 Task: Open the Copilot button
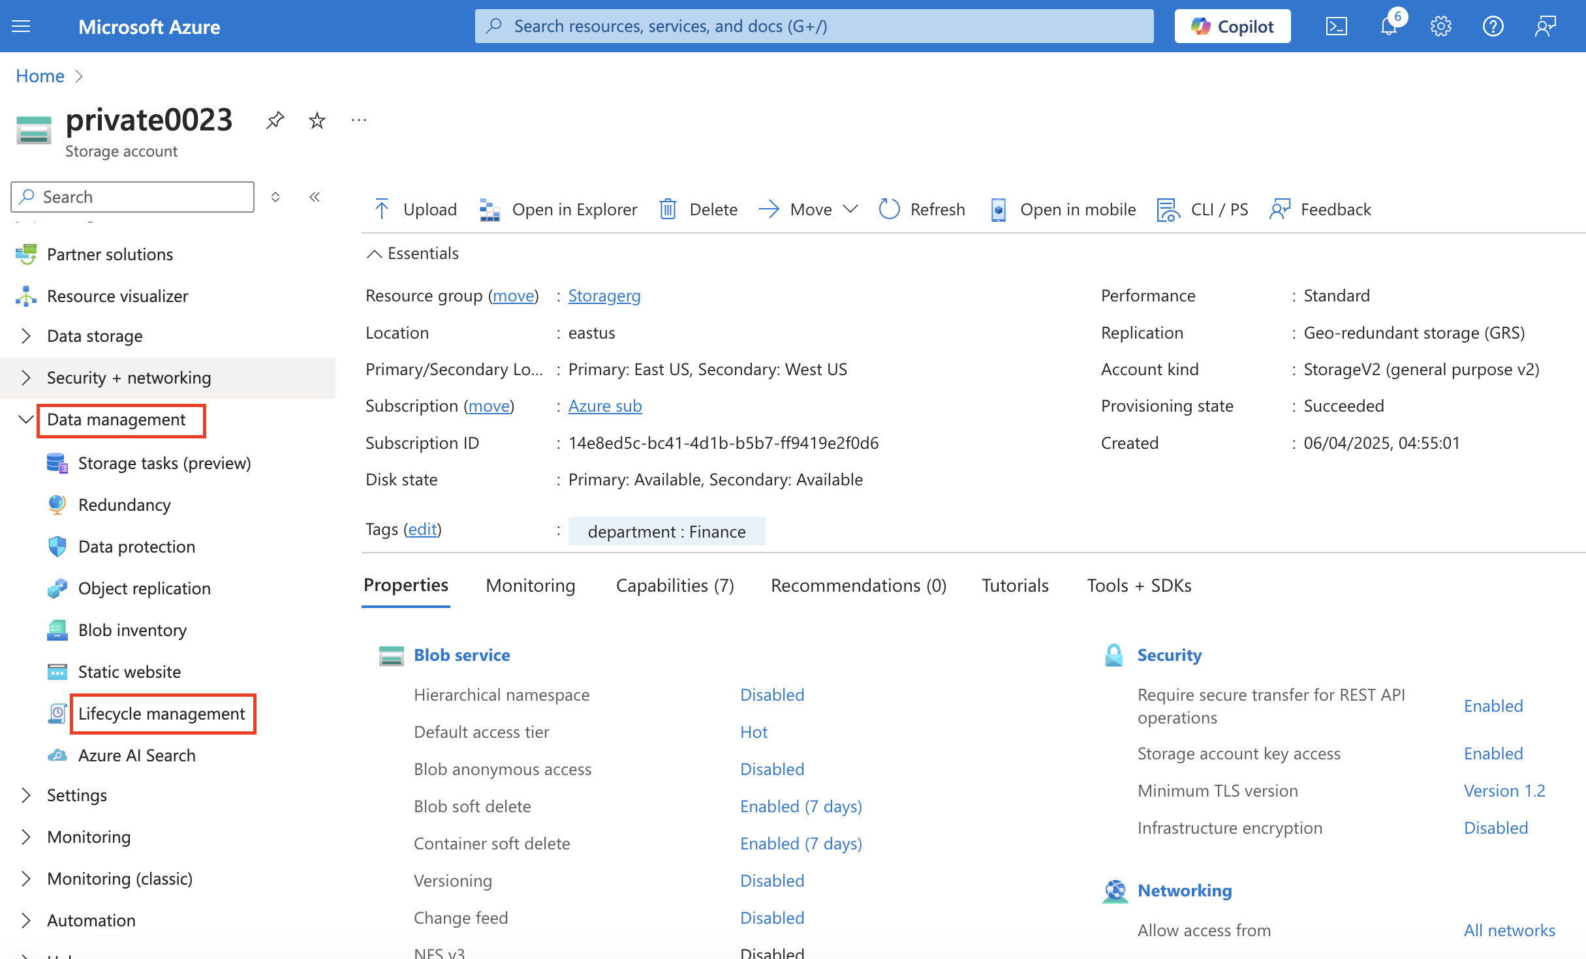tap(1232, 26)
